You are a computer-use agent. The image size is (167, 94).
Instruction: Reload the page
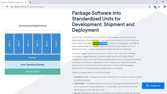point(7,7)
